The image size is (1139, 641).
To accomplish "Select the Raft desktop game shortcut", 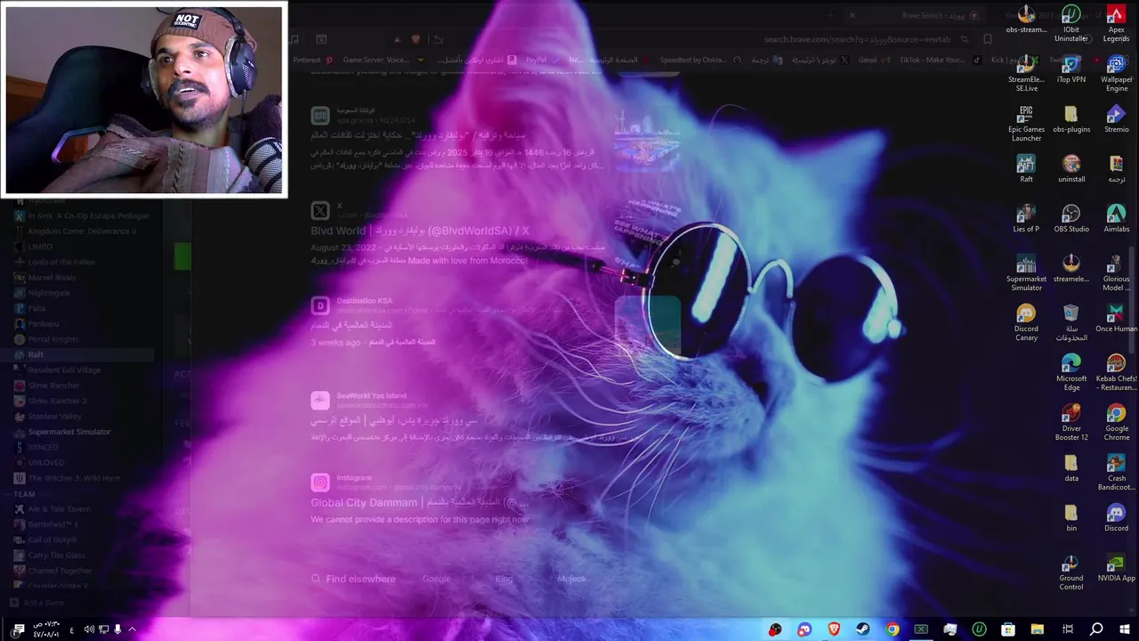I will tap(1026, 169).
